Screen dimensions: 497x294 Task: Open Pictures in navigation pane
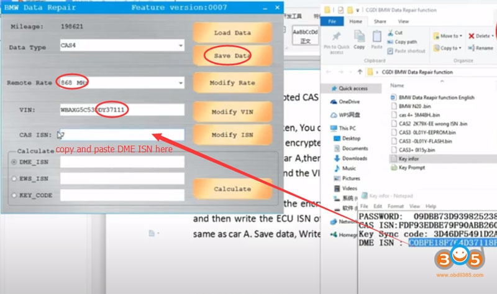pos(347,178)
